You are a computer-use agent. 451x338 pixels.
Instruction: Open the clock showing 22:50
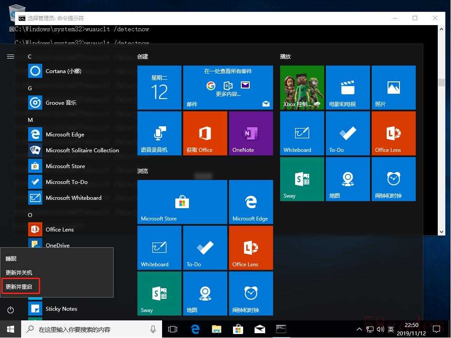[411, 329]
